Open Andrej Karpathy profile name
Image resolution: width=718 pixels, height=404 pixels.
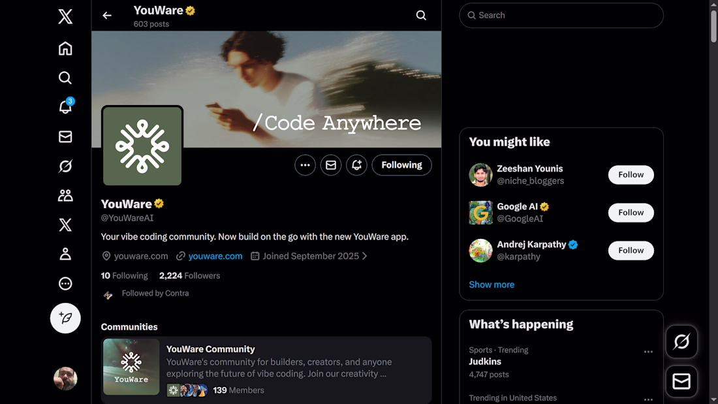pyautogui.click(x=531, y=245)
